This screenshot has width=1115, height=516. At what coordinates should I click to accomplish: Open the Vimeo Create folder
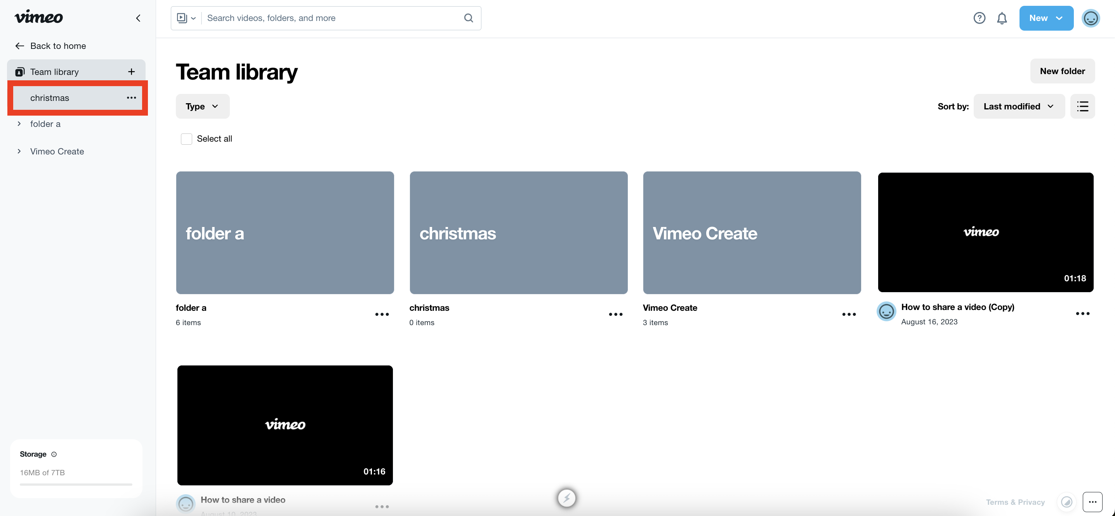coord(752,232)
